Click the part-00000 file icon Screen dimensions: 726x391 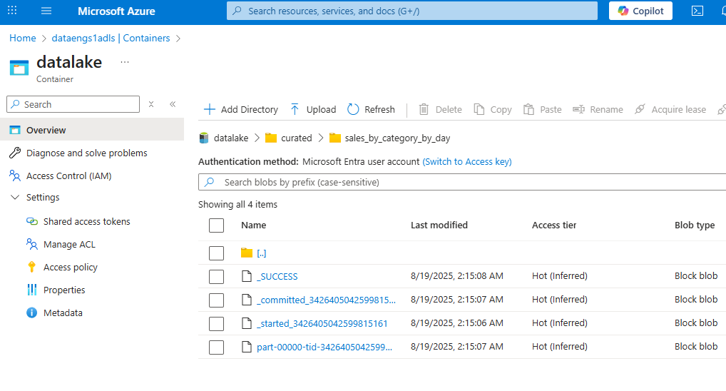tap(247, 347)
